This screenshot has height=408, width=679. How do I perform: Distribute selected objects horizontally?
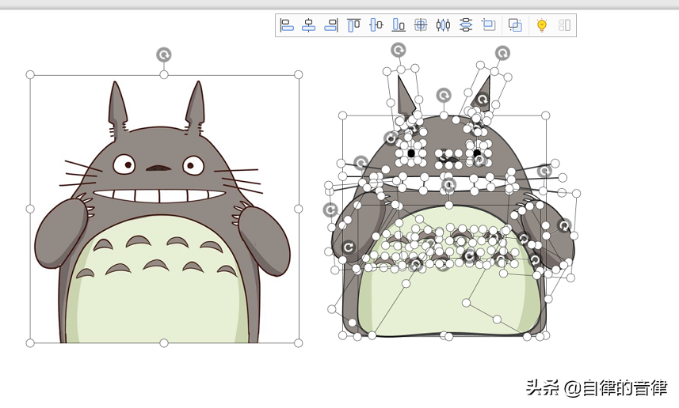click(443, 25)
